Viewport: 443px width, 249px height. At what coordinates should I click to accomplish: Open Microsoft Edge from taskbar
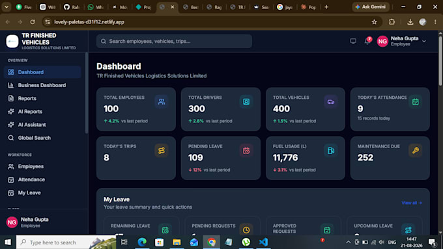[x=142, y=242]
